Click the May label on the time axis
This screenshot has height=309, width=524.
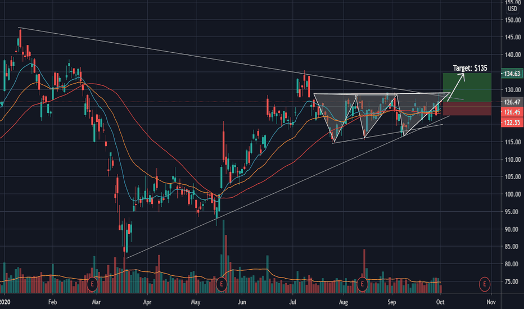196,302
